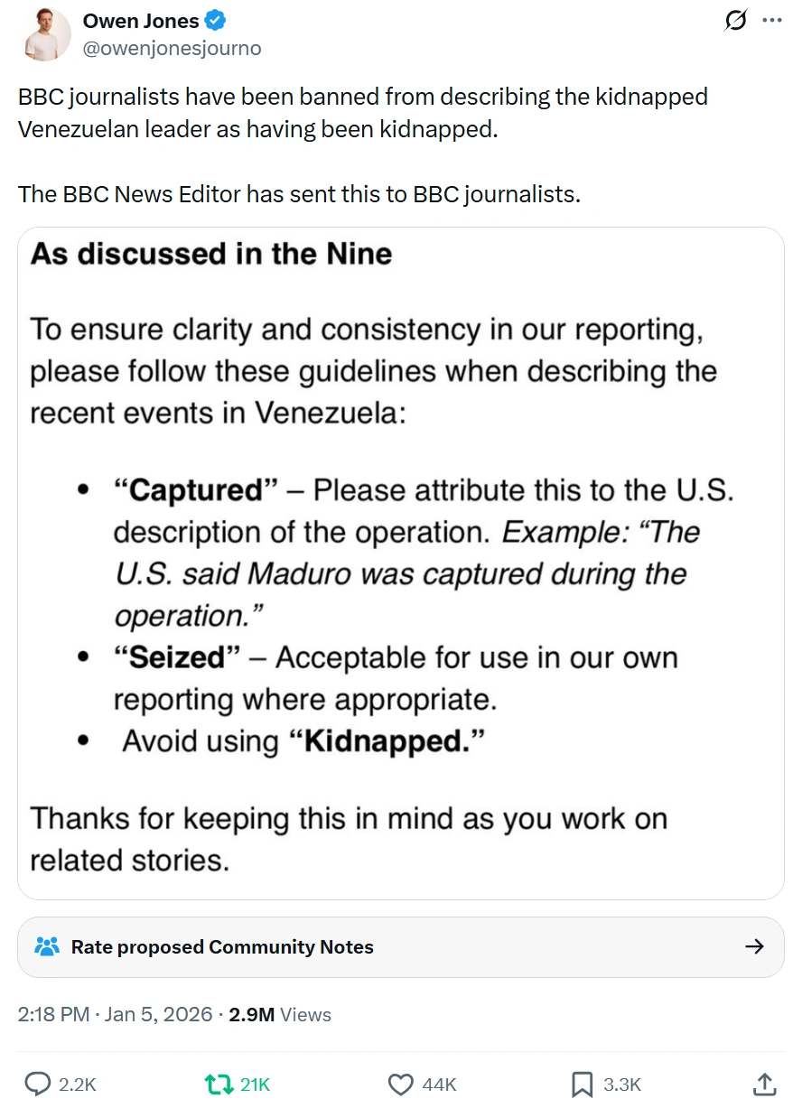The height and width of the screenshot is (1108, 802).
Task: Open Owen Jones's profile picture
Action: point(49,33)
